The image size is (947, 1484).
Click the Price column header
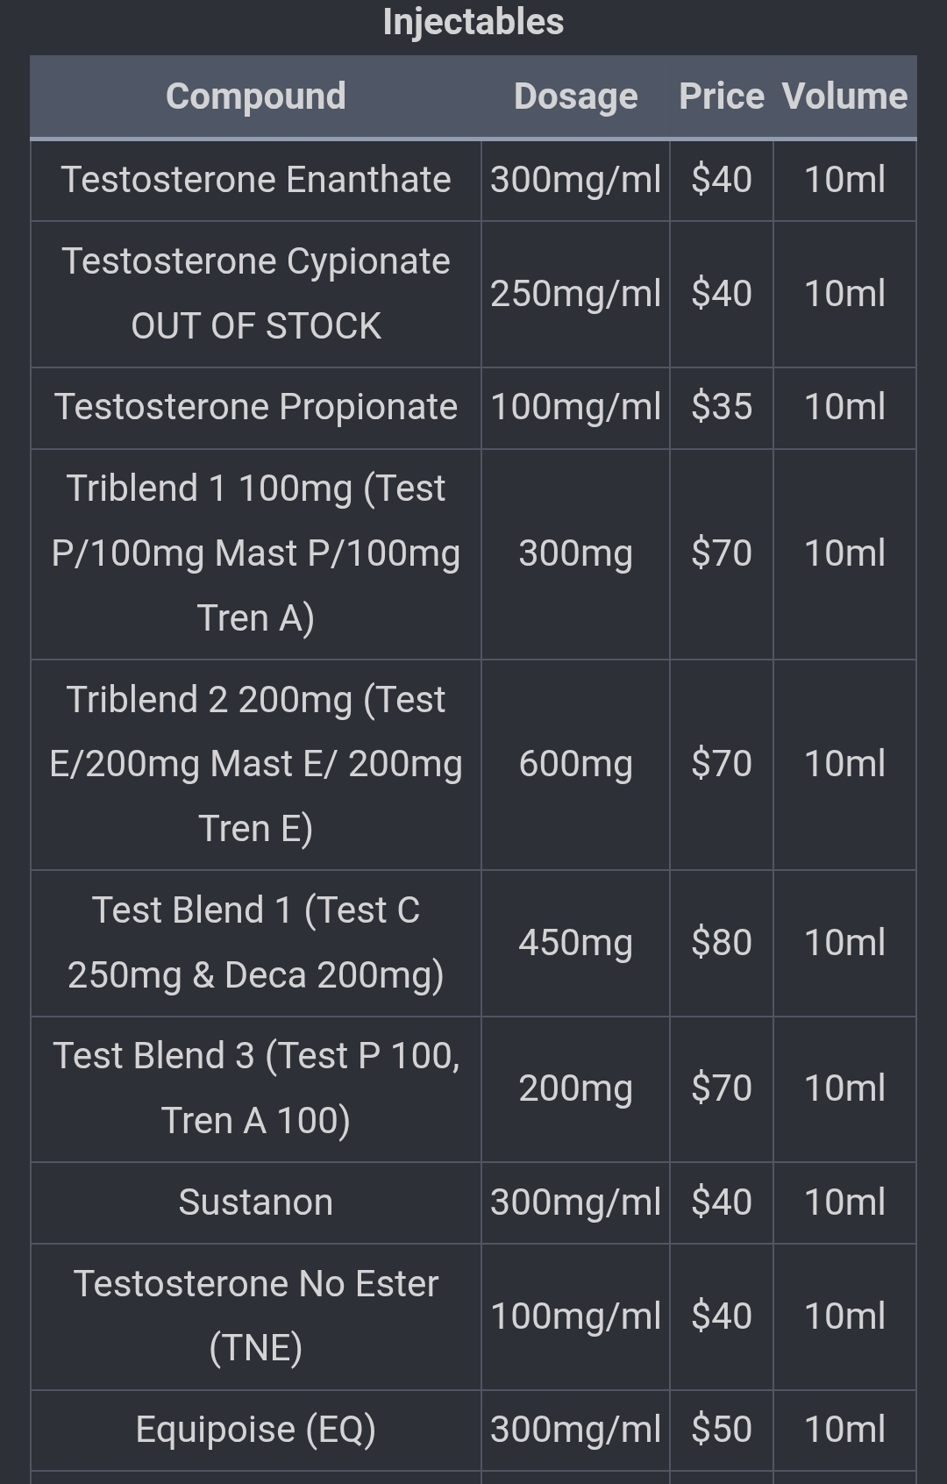[x=721, y=96]
